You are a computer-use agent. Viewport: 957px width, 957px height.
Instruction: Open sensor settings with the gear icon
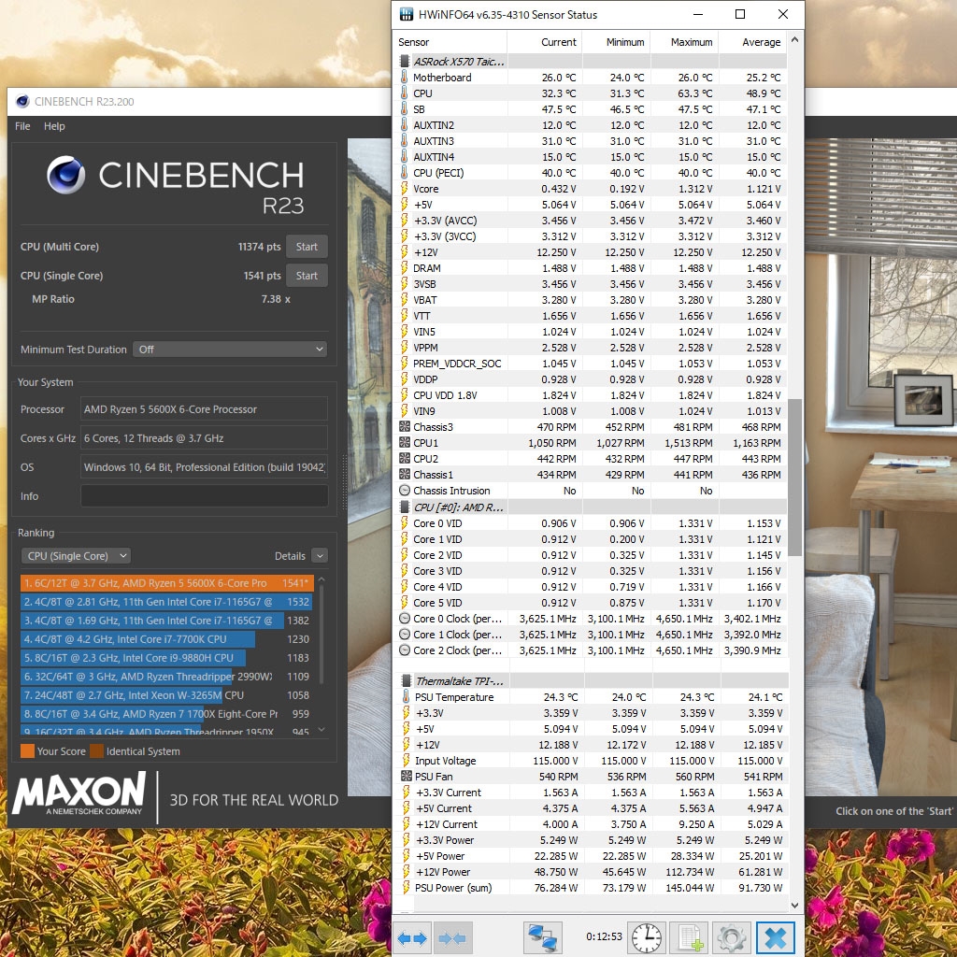point(732,937)
